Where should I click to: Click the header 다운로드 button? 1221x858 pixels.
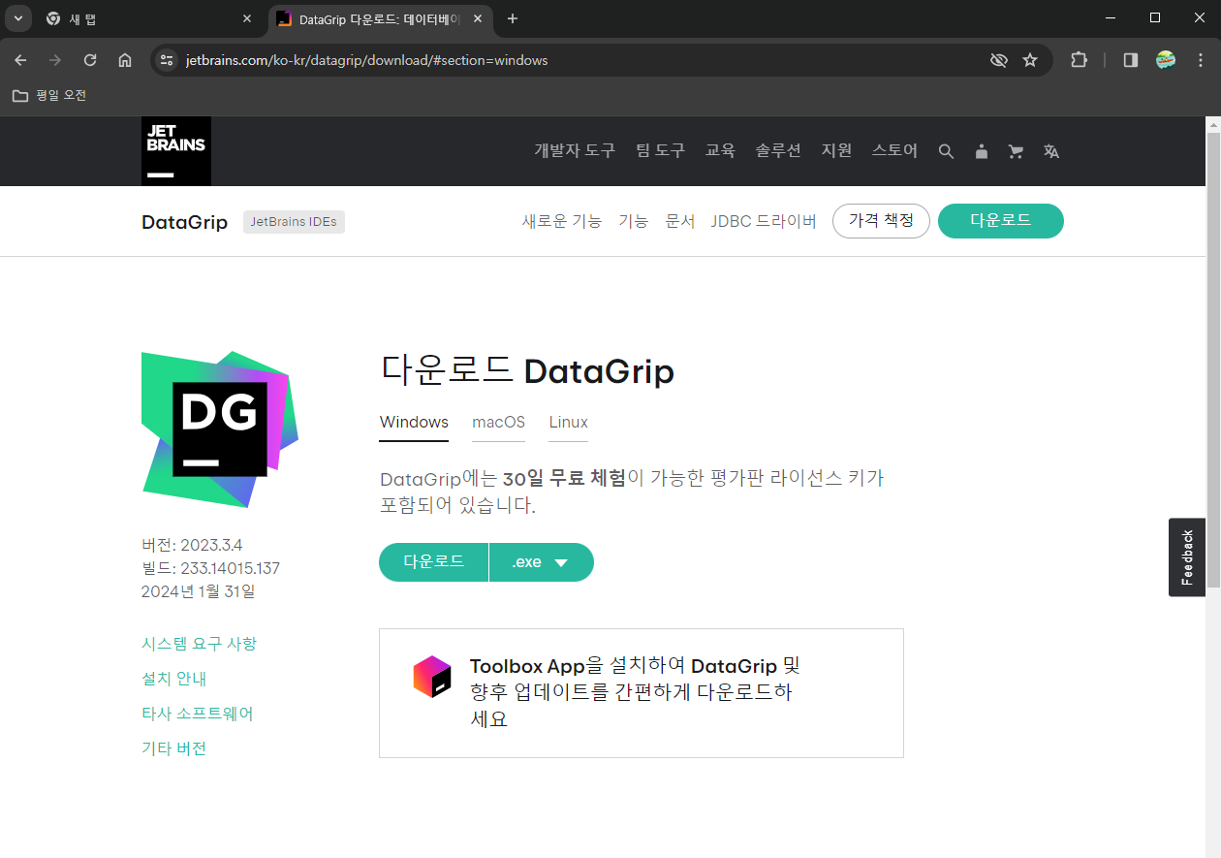(1001, 221)
